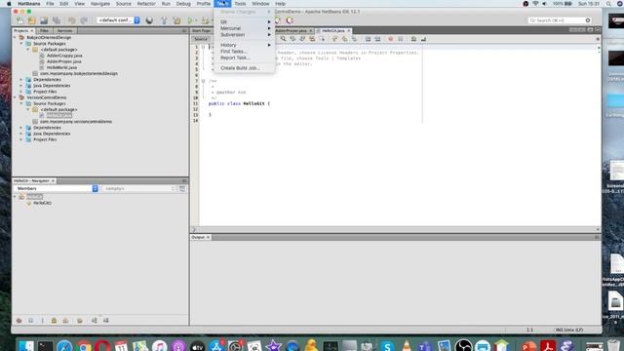Click the Build Project hammer icon

(x=164, y=20)
